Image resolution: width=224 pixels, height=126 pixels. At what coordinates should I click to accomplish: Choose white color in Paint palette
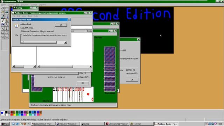(x=6, y=114)
